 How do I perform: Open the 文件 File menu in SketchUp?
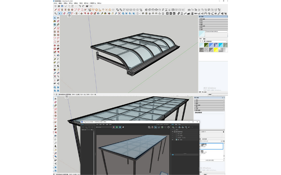tap(55, 3)
